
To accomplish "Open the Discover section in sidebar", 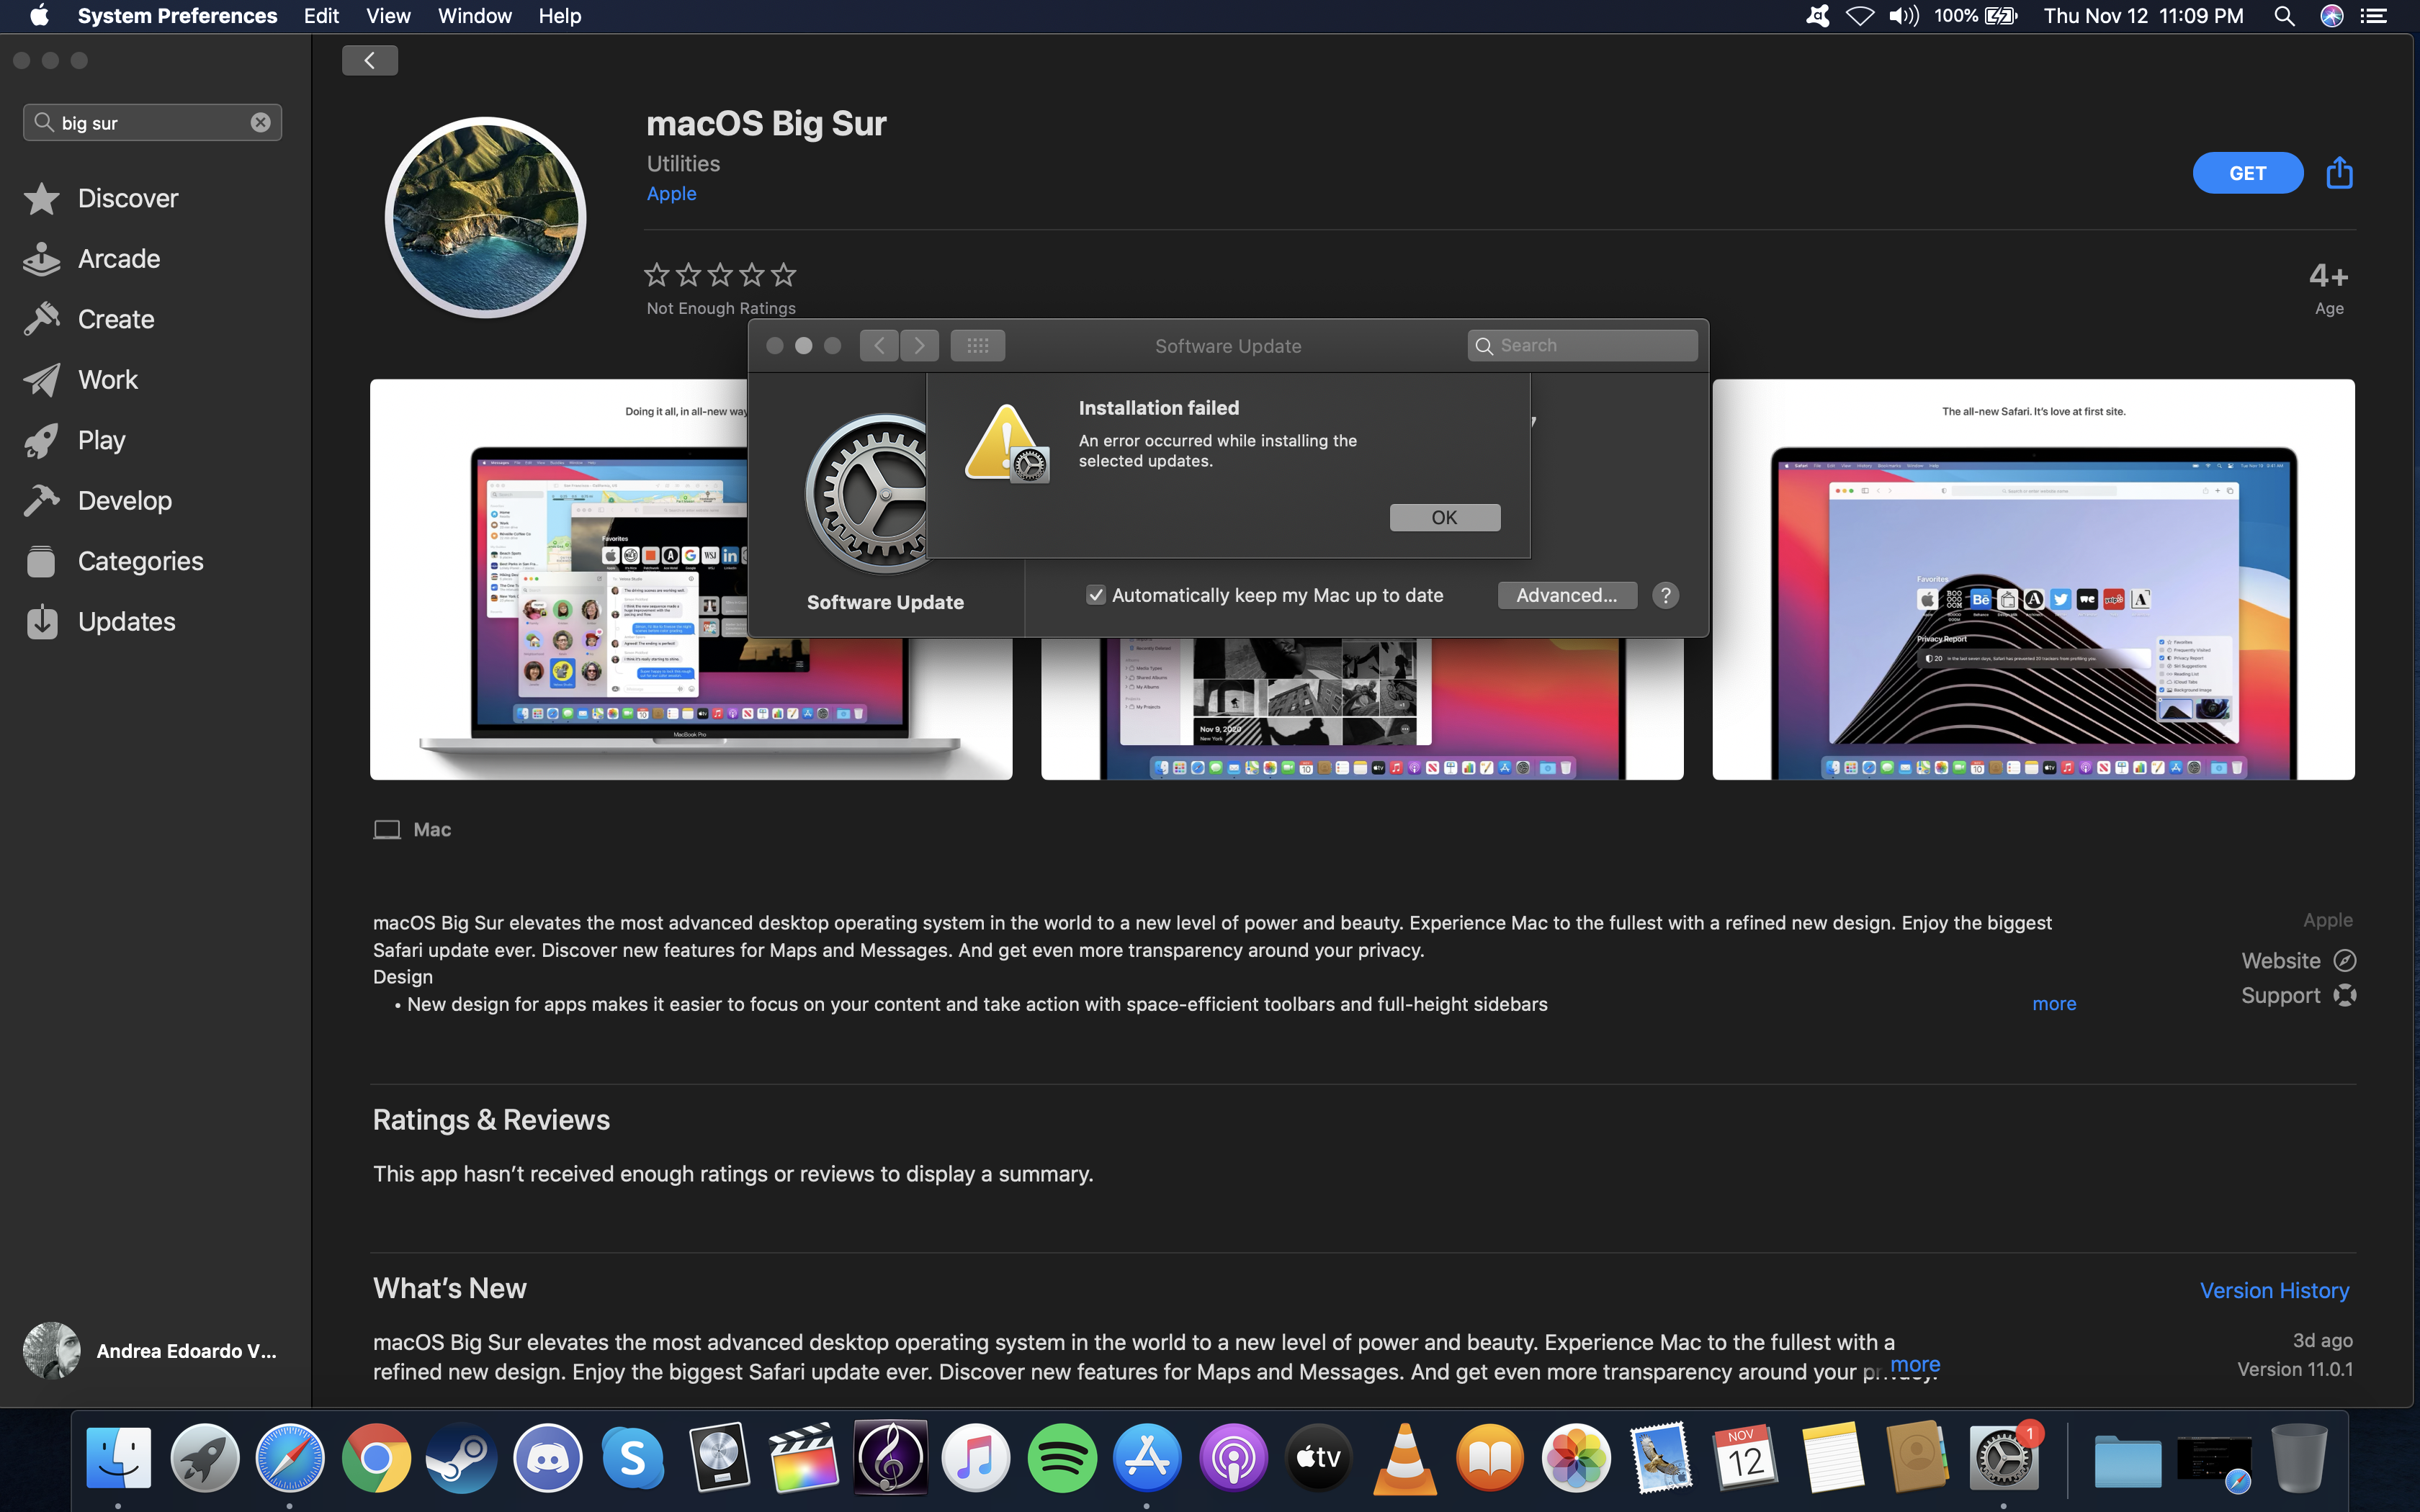I will pos(128,198).
